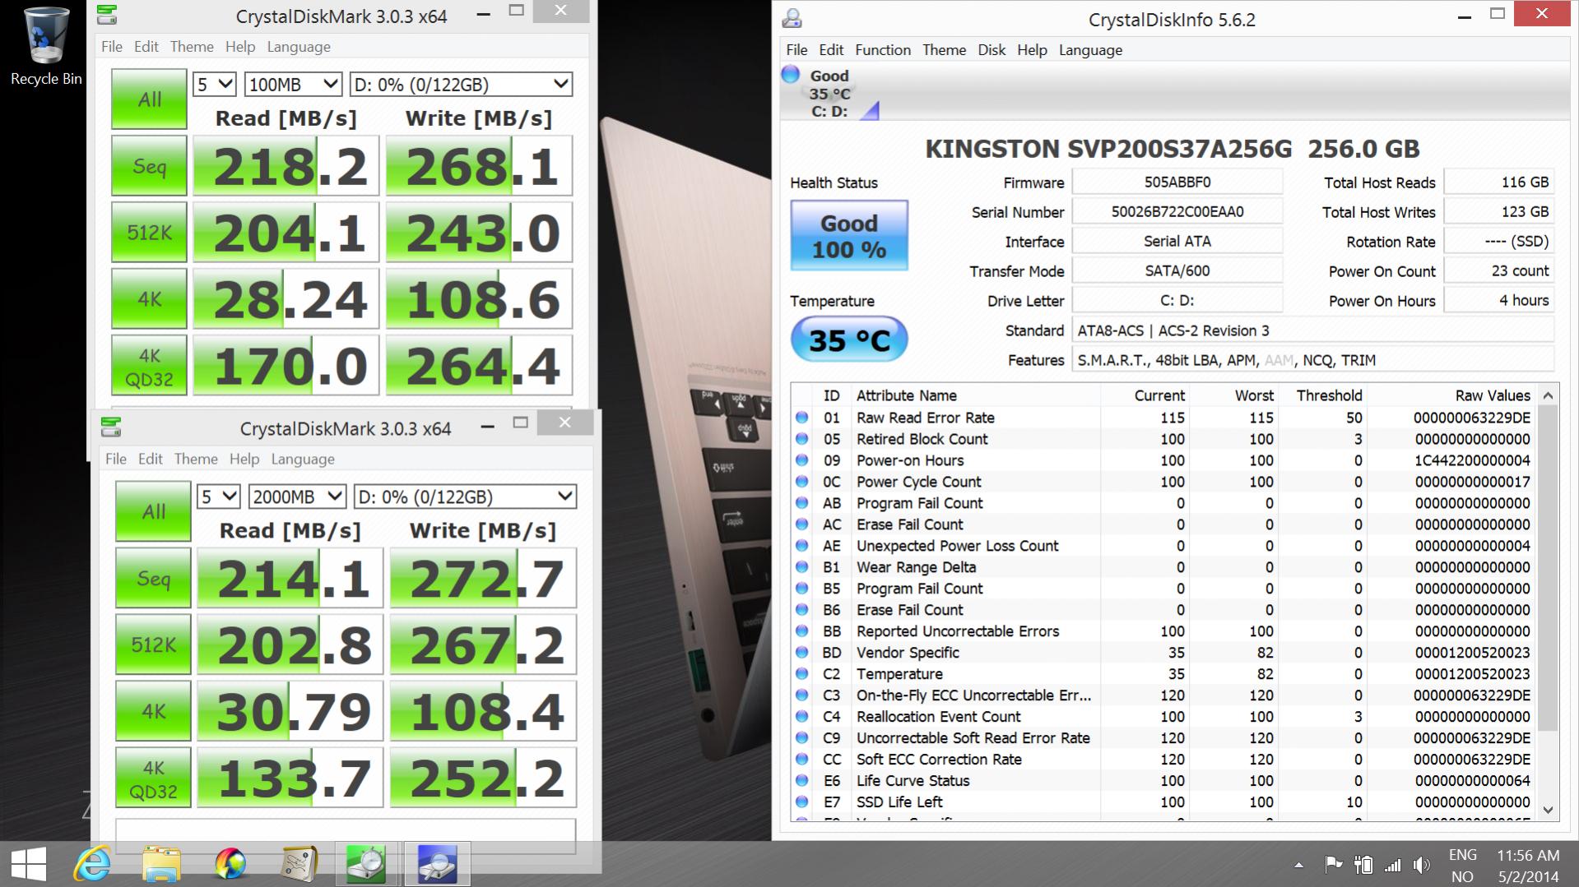Open the Action Center flag icon
Screen dimensions: 1579x887
tap(1333, 865)
